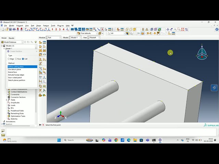Click the back arrow in prompt area
Screen dimensions: 219x164
pos(40,125)
